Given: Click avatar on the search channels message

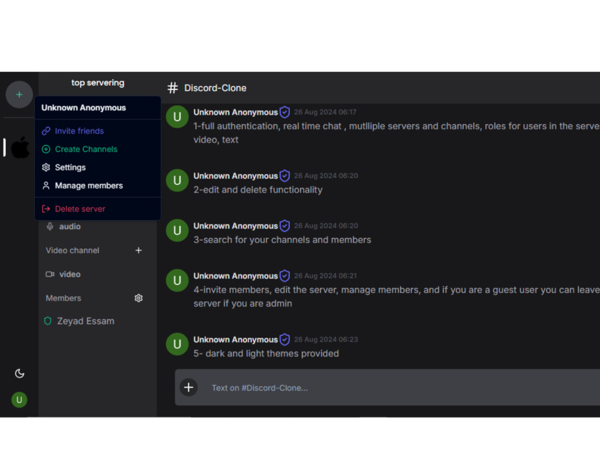Looking at the screenshot, I should tap(177, 230).
